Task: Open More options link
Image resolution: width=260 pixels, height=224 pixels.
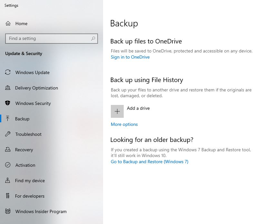Action: [124, 124]
